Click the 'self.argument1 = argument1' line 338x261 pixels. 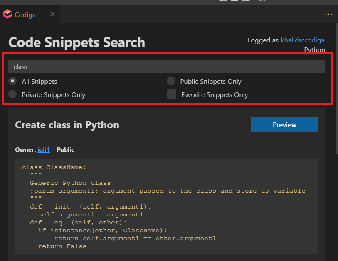(x=91, y=215)
